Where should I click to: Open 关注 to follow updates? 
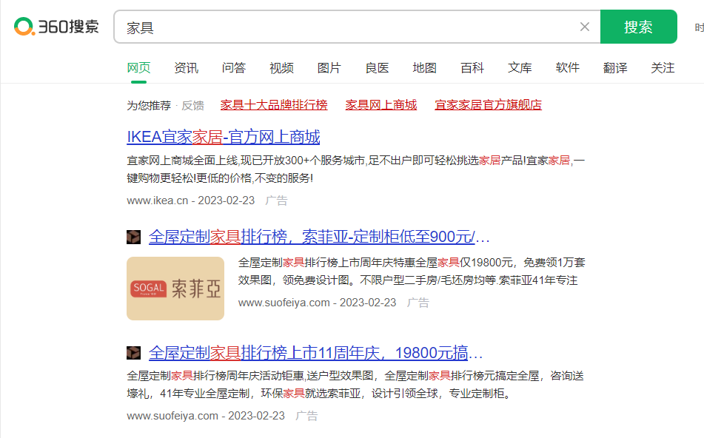pyautogui.click(x=662, y=67)
